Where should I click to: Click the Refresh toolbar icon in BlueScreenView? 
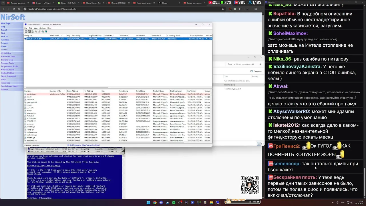point(33,31)
